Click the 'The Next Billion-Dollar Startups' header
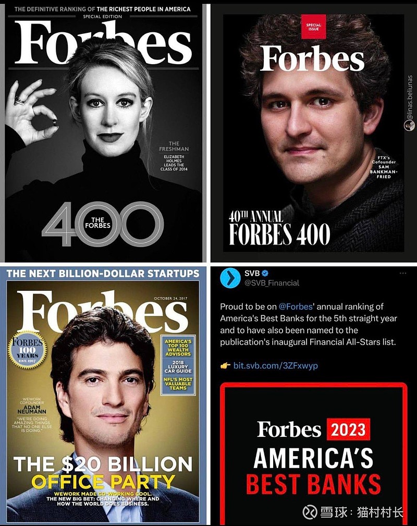The image size is (417, 526). click(x=103, y=274)
